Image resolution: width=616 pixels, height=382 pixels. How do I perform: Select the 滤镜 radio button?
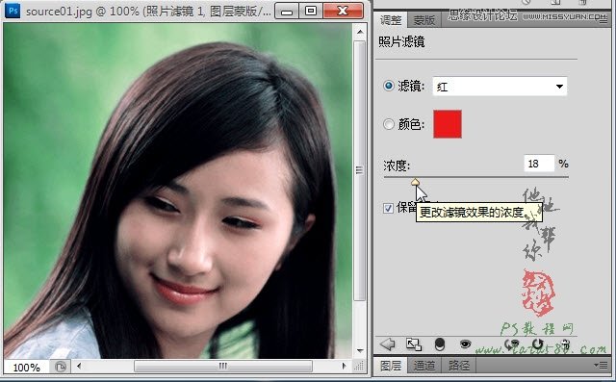pos(389,86)
